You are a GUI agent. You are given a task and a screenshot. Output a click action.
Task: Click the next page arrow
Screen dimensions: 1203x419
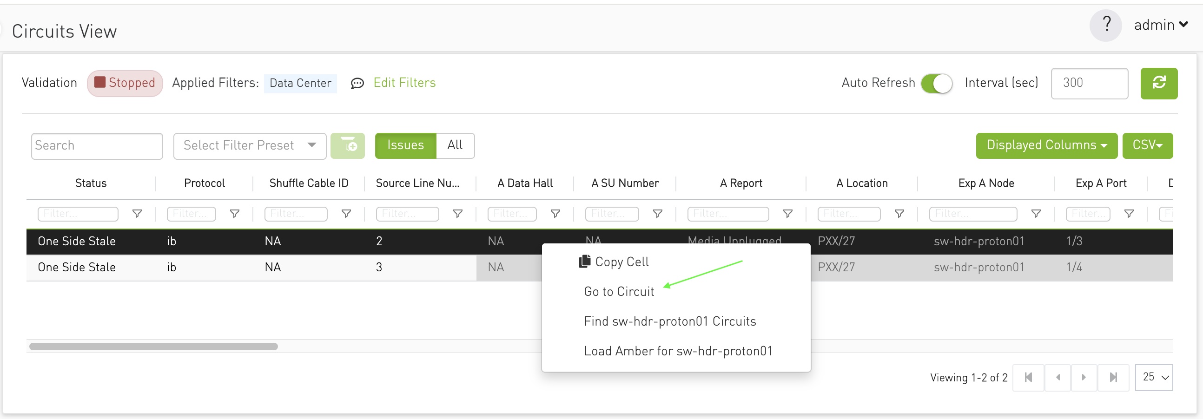[x=1084, y=377]
